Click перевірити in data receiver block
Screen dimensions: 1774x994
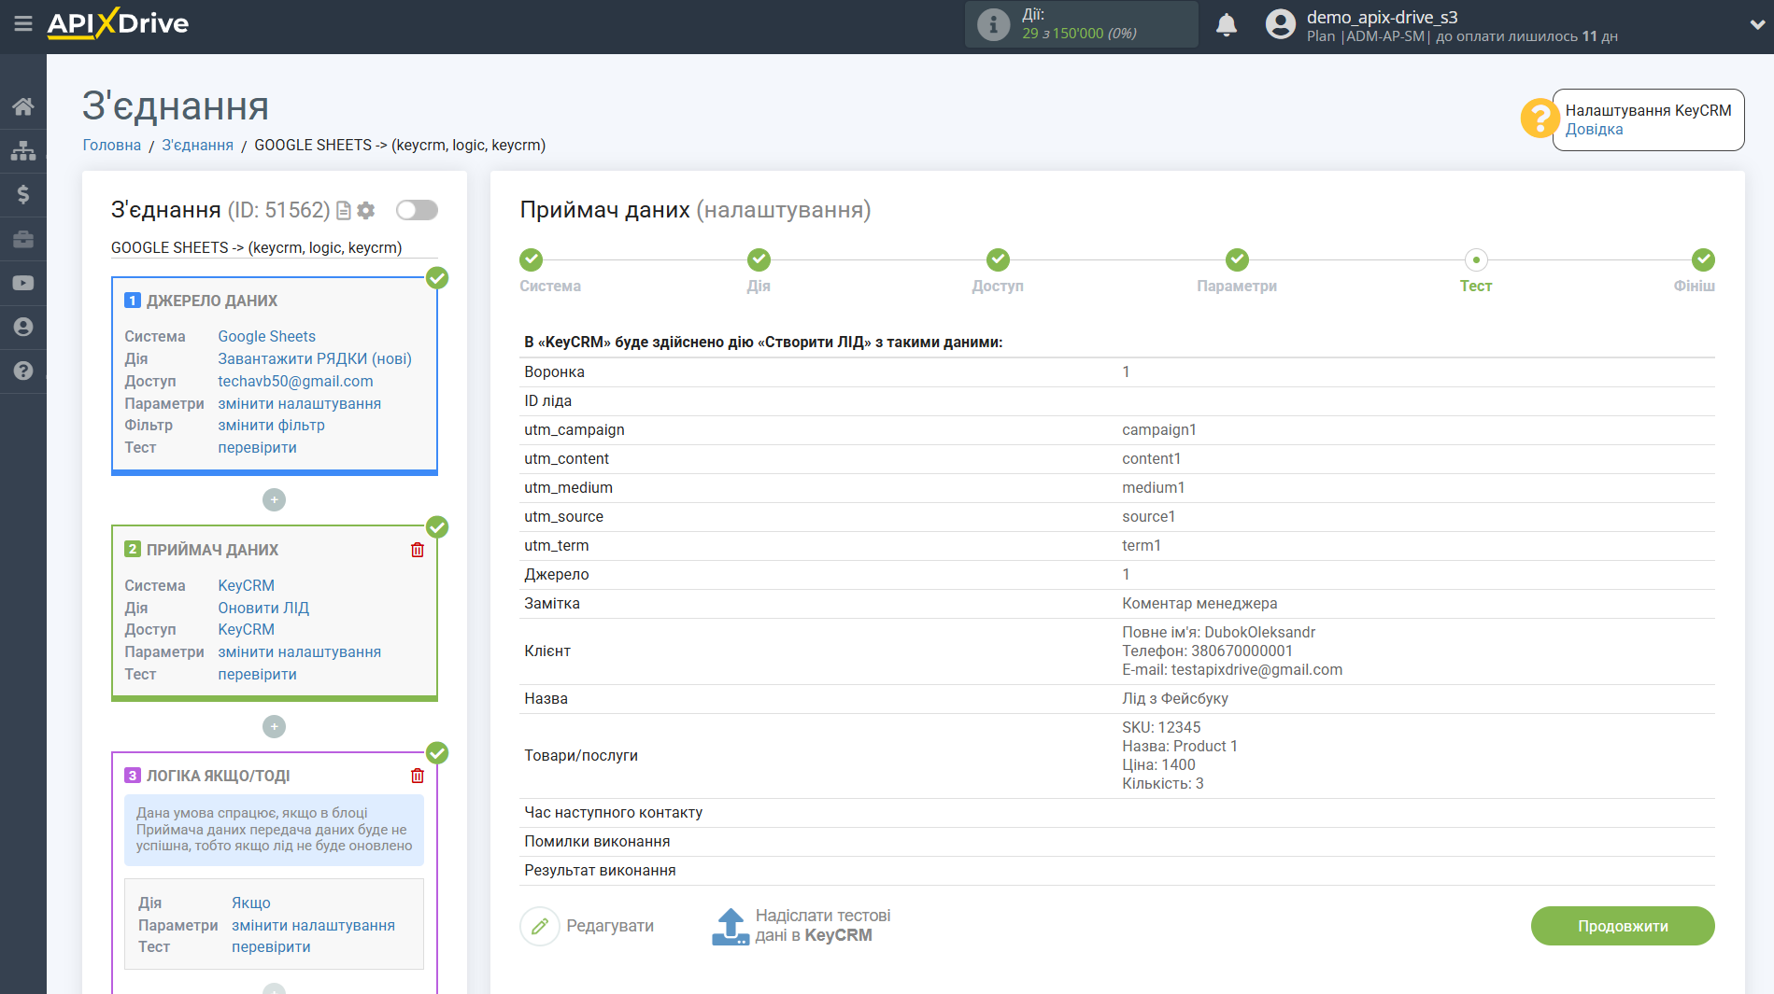coord(257,674)
